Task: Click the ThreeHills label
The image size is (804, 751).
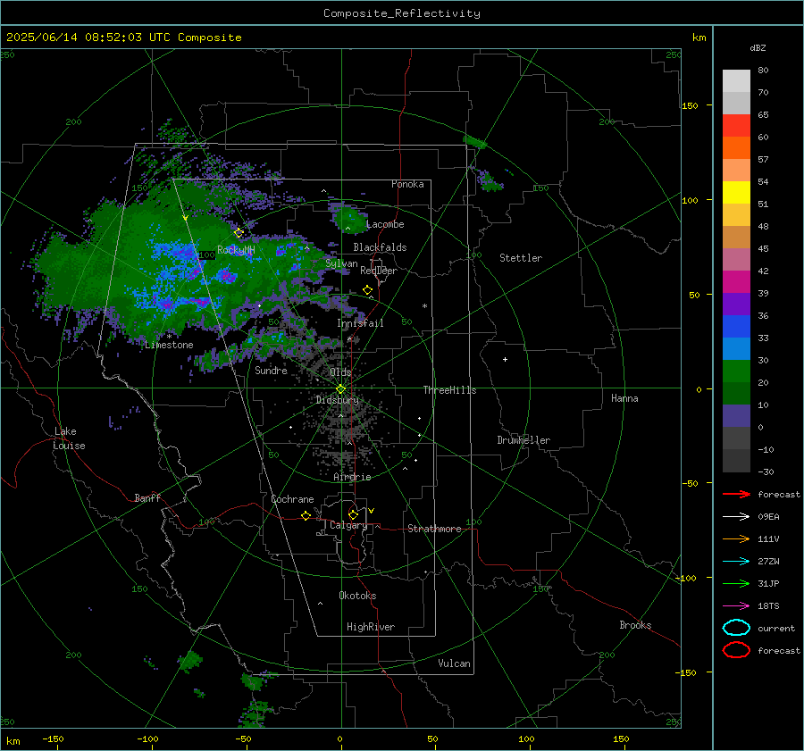Action: (449, 390)
